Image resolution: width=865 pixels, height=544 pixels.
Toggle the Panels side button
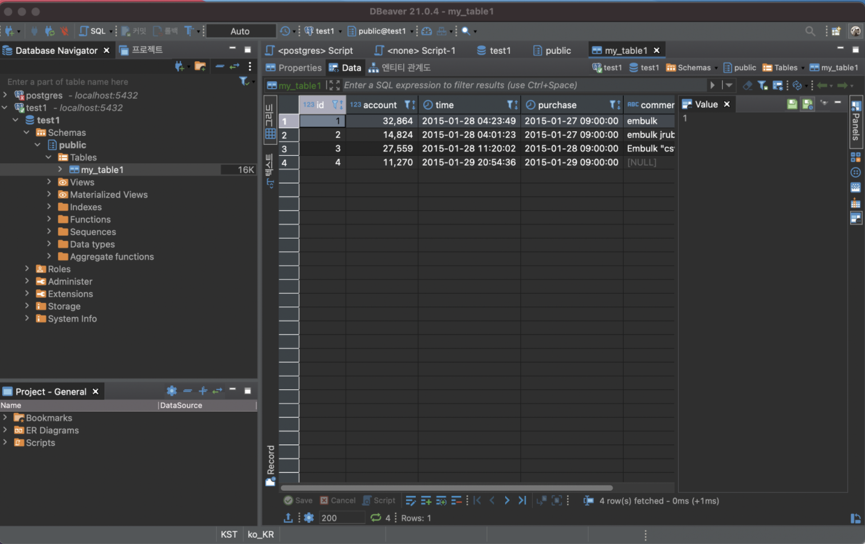pos(855,121)
